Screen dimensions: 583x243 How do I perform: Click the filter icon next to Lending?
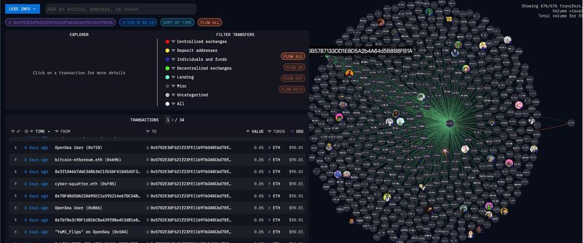pyautogui.click(x=173, y=77)
